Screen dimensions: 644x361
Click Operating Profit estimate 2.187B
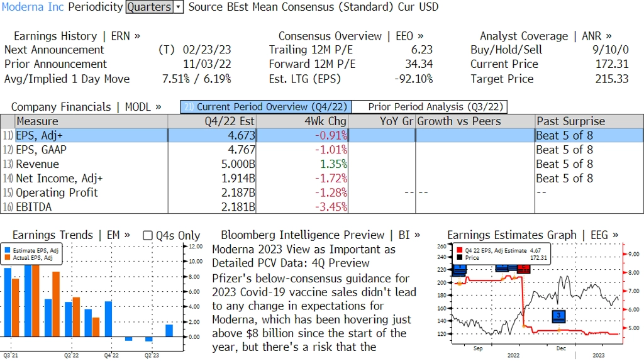tap(238, 192)
